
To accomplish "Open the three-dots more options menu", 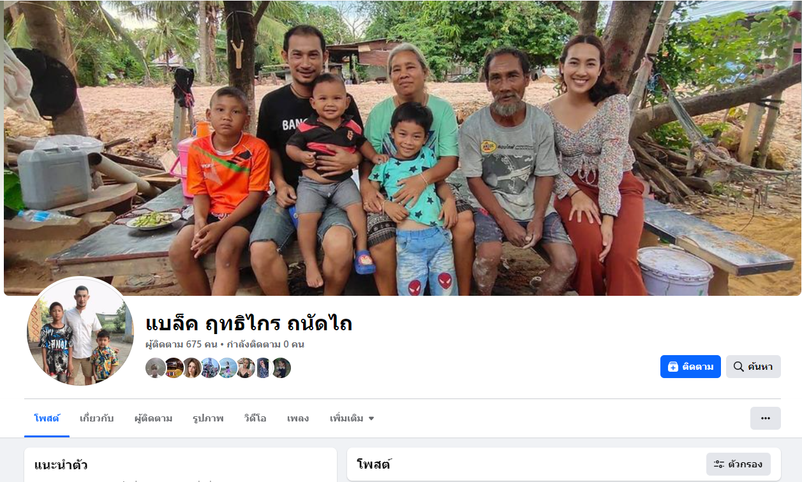I will point(766,418).
